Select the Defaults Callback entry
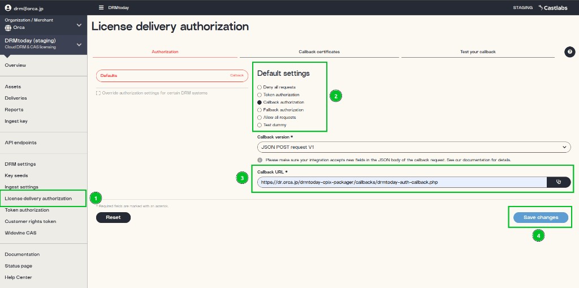The width and height of the screenshot is (579, 288). click(x=172, y=75)
